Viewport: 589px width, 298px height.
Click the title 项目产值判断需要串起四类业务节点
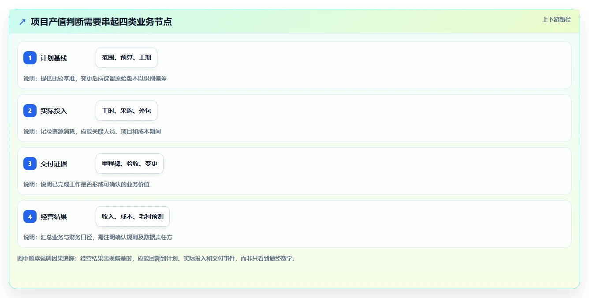coord(101,22)
